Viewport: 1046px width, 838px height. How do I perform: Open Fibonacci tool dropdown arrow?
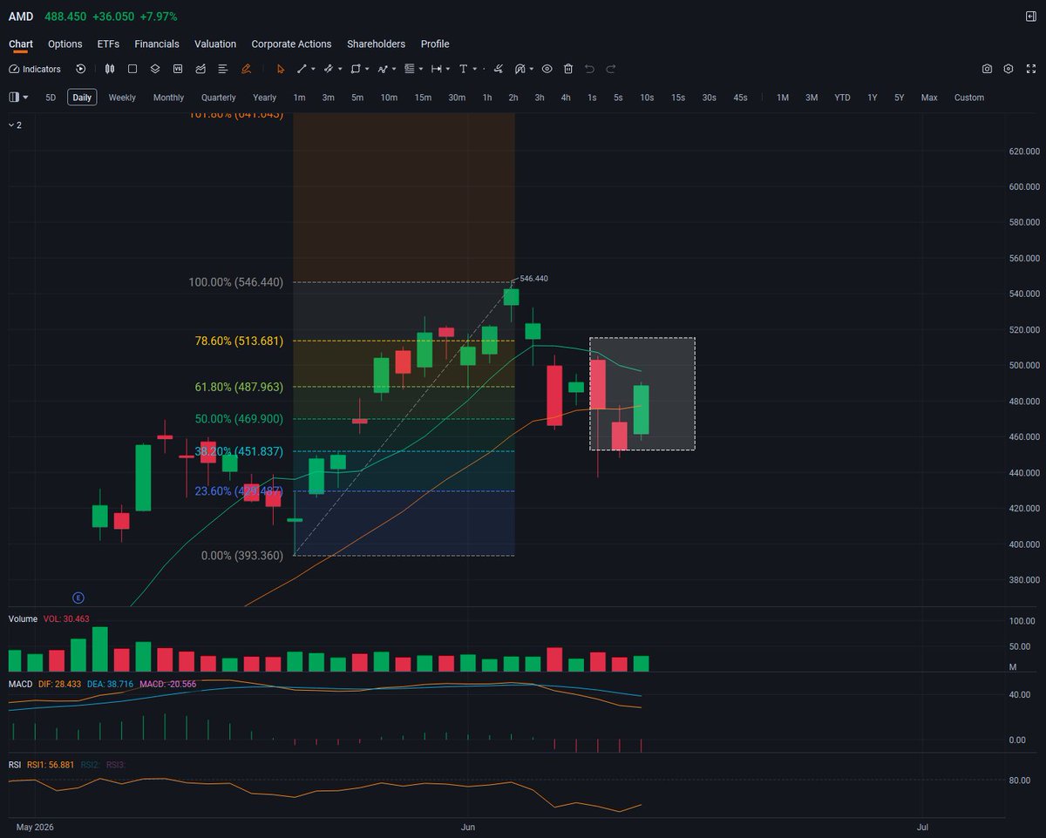pos(421,69)
